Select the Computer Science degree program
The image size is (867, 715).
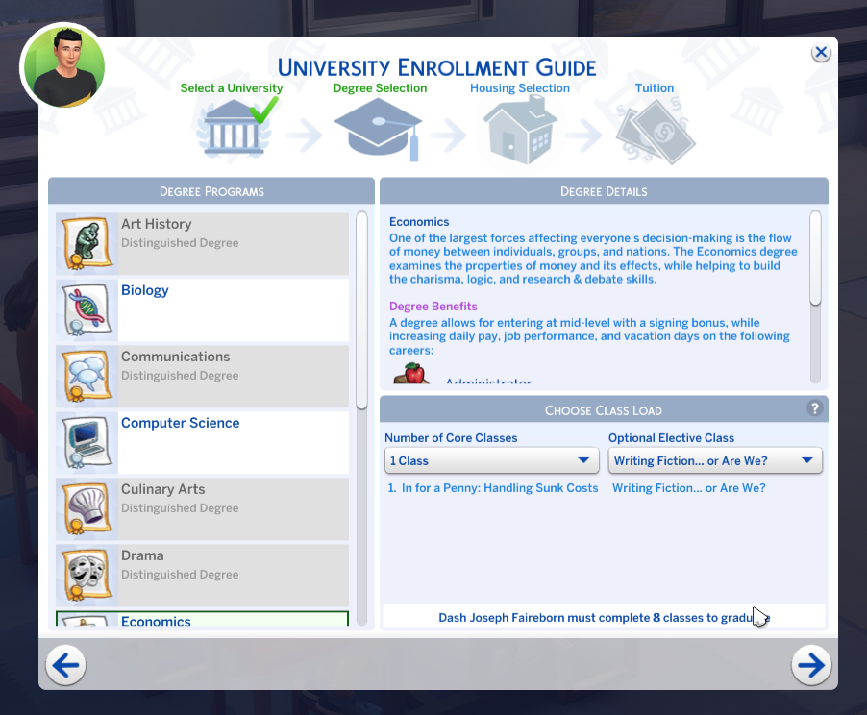click(203, 443)
